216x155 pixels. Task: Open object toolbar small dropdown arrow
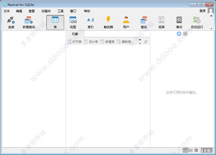click(x=140, y=44)
